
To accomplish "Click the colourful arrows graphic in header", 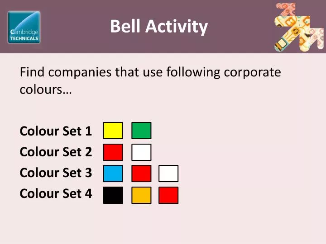I will [x=299, y=27].
